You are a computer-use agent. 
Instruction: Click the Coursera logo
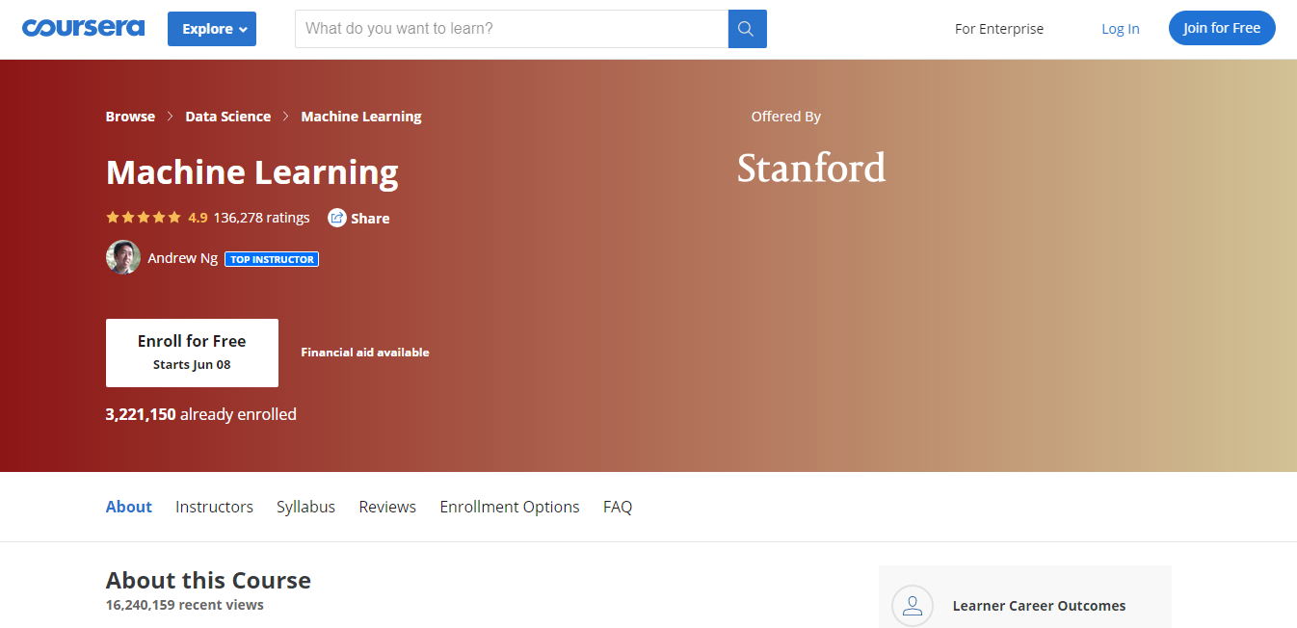point(83,28)
